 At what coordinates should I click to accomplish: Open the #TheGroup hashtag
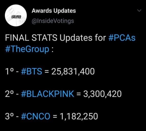pyautogui.click(x=27, y=49)
